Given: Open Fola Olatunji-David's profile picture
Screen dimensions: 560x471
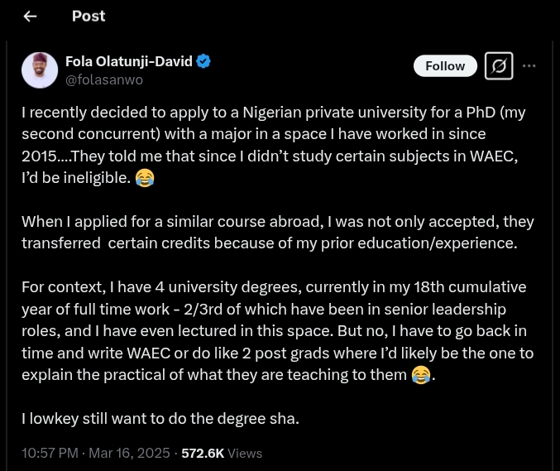Looking at the screenshot, I should click(x=40, y=70).
